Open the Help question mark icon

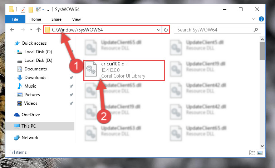click(x=261, y=19)
